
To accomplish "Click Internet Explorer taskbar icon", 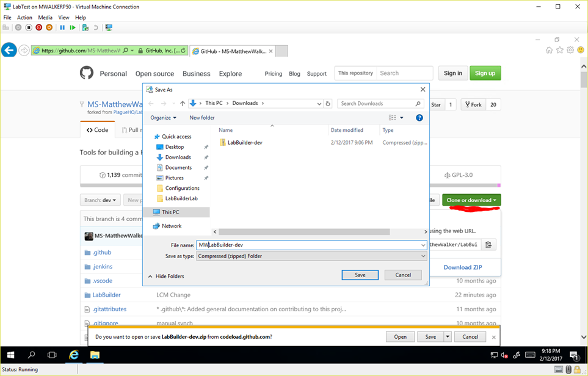I will pos(73,355).
